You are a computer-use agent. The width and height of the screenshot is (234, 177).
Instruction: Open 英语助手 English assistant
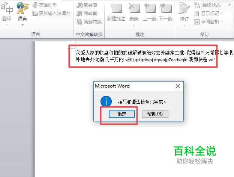45,5
